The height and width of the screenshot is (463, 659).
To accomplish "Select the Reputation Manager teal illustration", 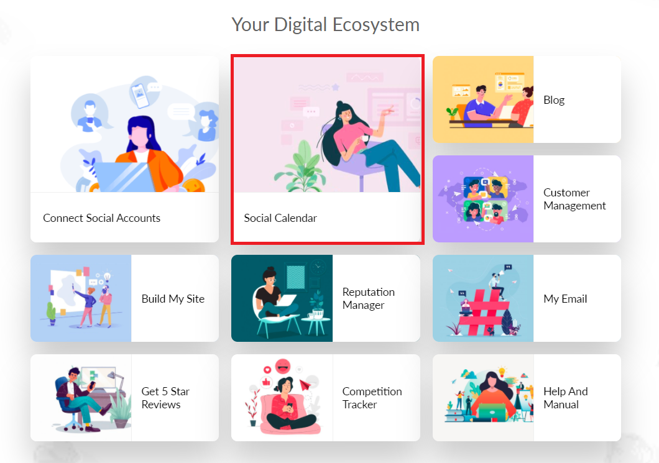I will [x=282, y=298].
